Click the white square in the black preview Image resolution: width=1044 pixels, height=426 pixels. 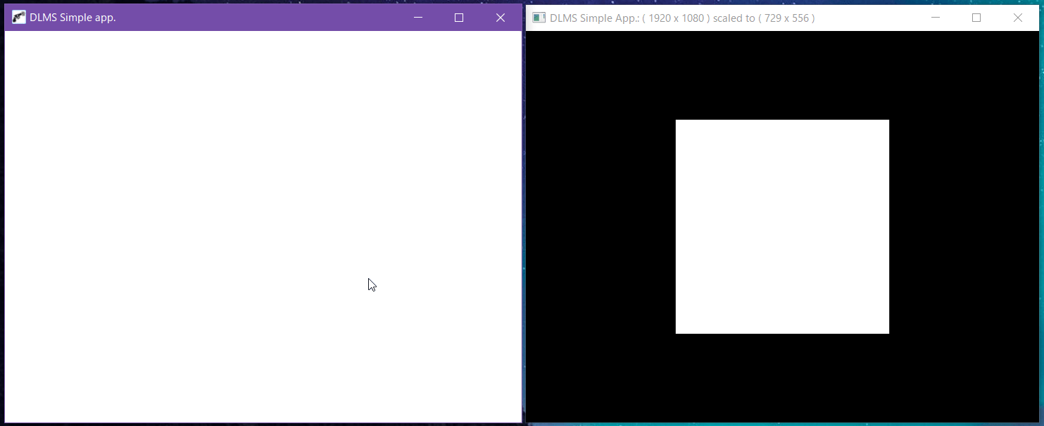(x=782, y=226)
